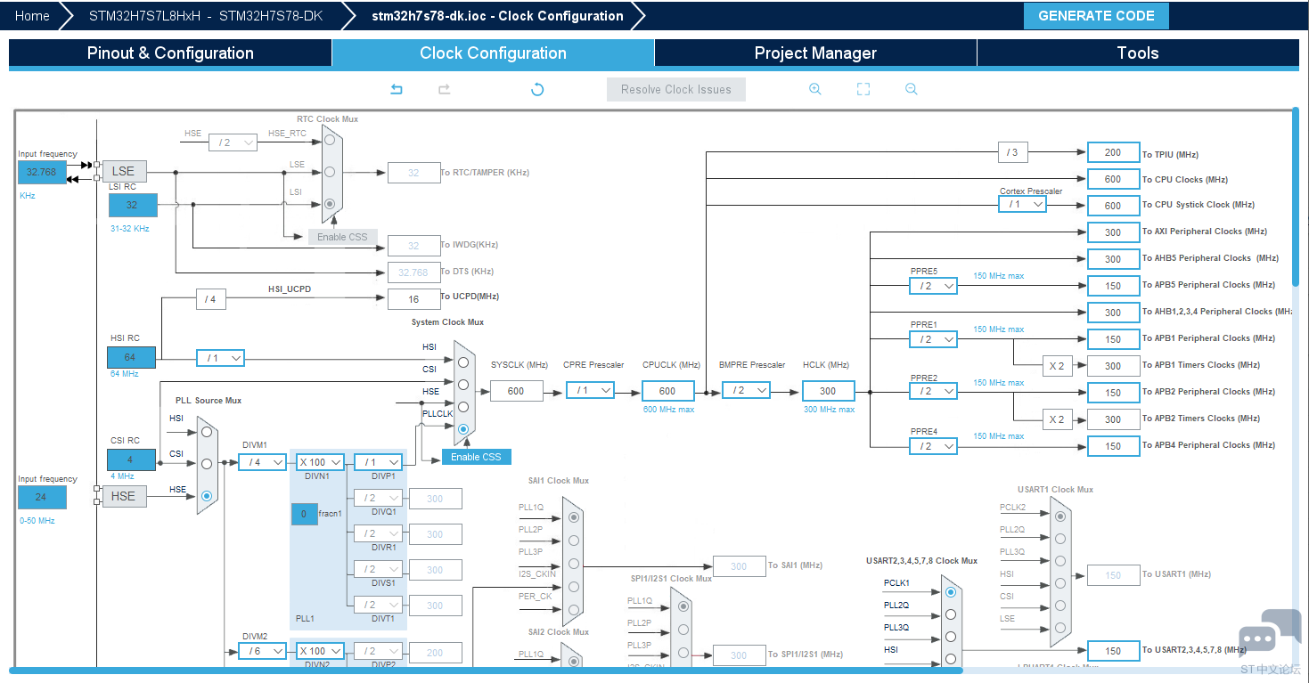Choose HSI in the System Clock Mux
This screenshot has width=1309, height=683.
(x=462, y=362)
